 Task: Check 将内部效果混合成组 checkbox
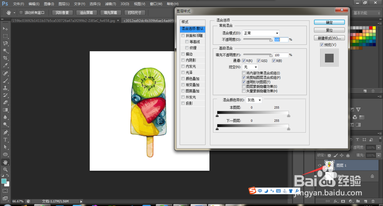point(244,73)
